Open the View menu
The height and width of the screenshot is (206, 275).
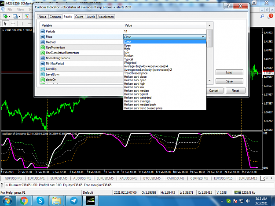point(20,10)
